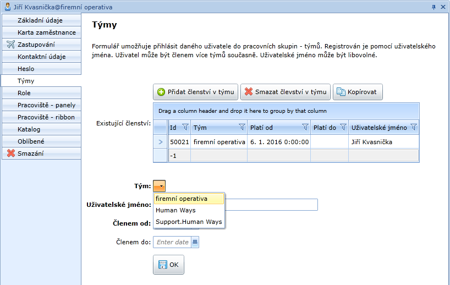The width and height of the screenshot is (450, 285).
Task: Choose 'Support.Human Ways' team option
Action: [x=189, y=222]
